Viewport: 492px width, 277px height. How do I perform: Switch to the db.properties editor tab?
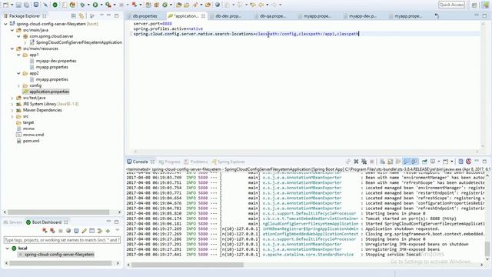[144, 16]
